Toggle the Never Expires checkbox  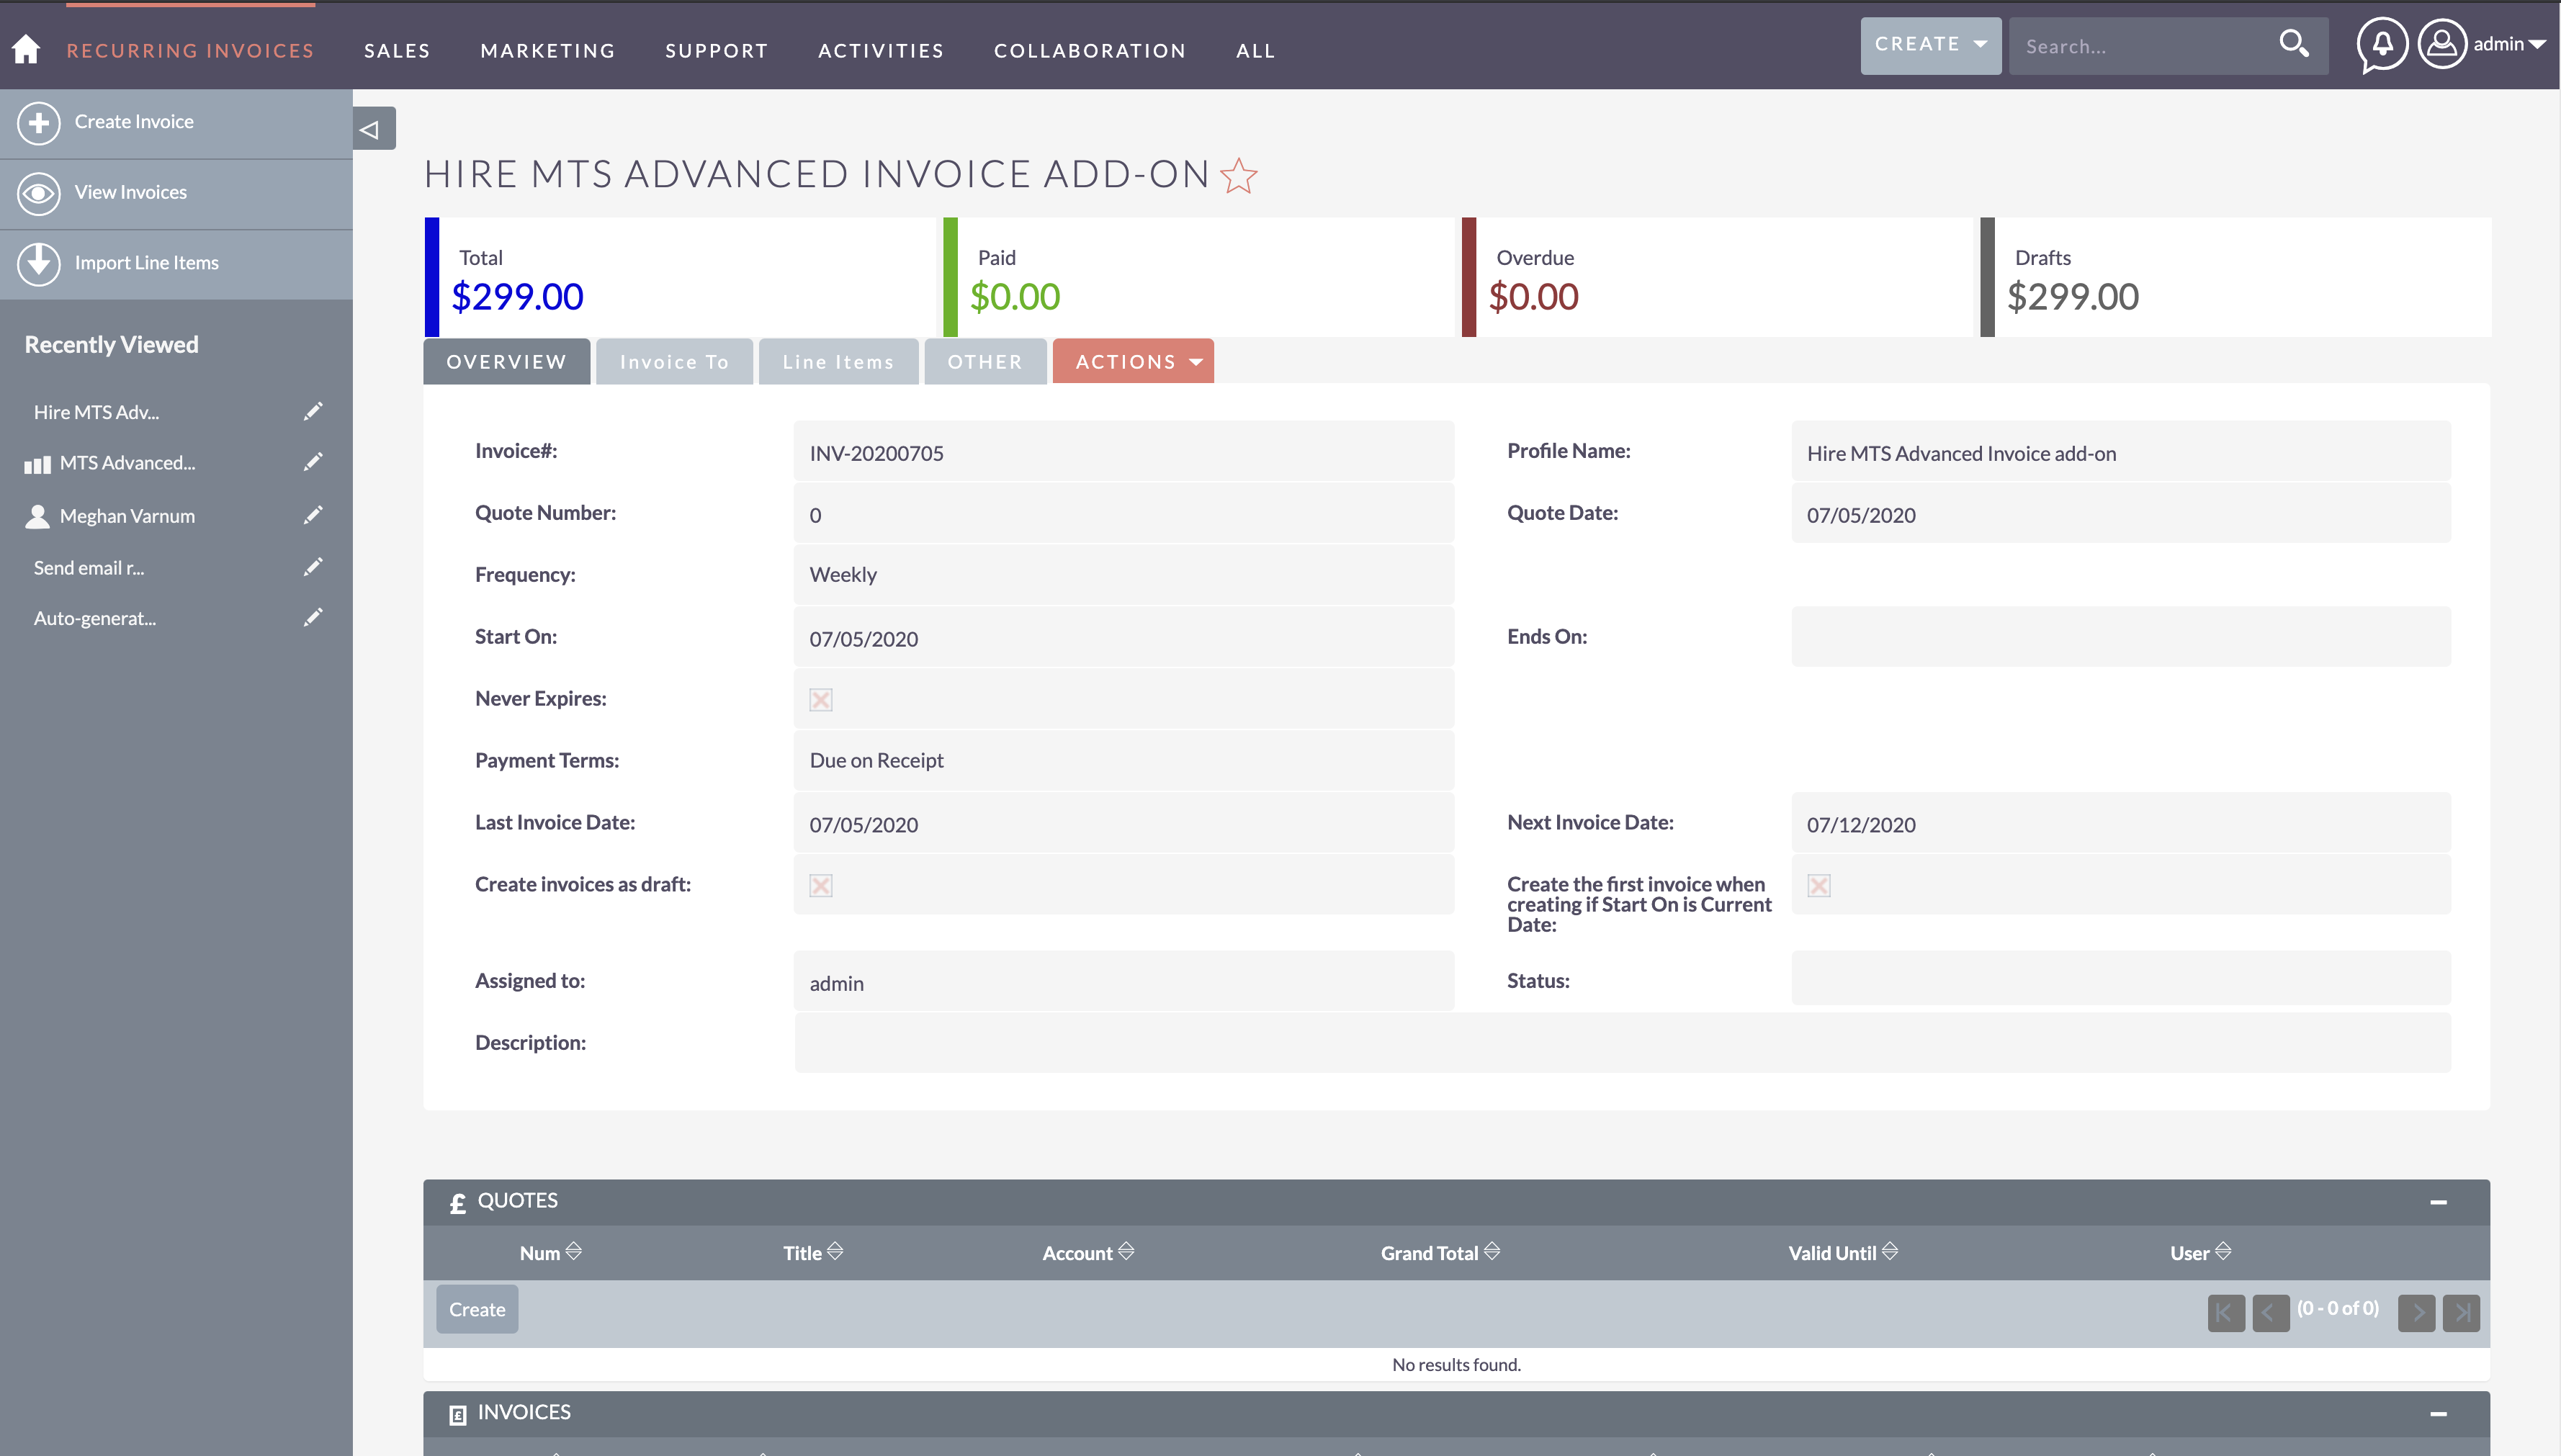click(x=820, y=696)
